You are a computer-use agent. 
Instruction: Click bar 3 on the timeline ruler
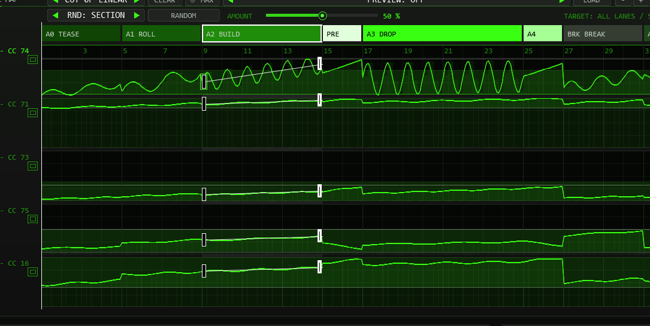coord(85,51)
